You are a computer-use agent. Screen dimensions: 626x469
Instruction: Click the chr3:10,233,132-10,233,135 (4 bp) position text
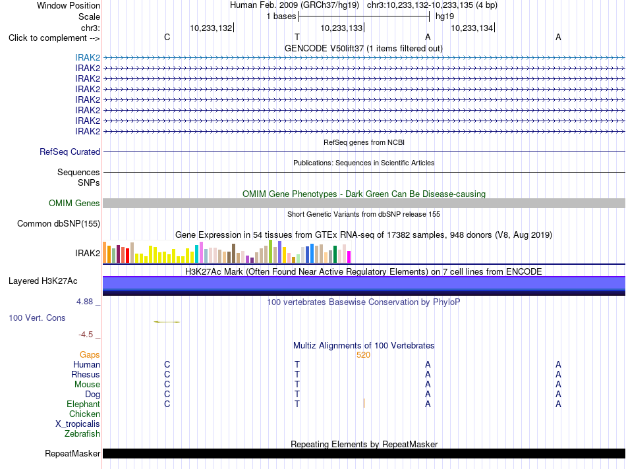[432, 5]
